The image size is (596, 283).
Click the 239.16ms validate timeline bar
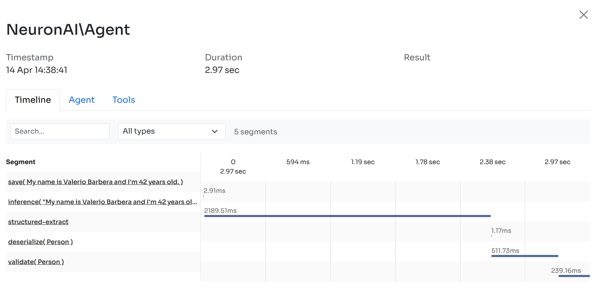click(574, 276)
